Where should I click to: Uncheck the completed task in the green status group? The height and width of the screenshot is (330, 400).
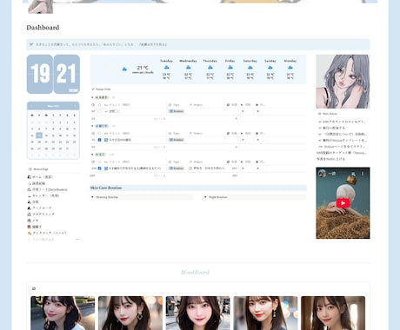[99, 168]
